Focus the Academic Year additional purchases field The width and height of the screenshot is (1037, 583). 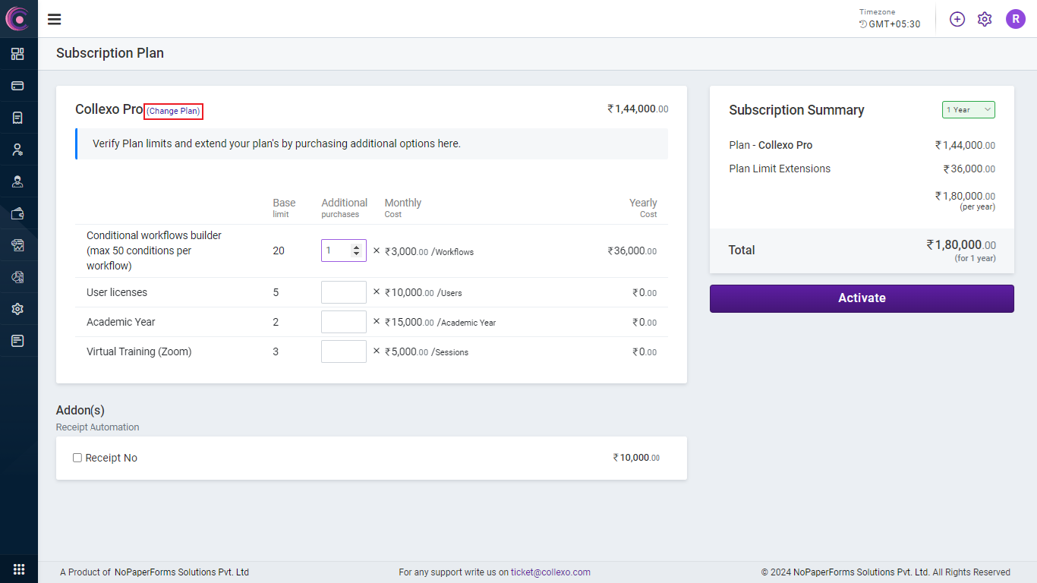(x=343, y=322)
